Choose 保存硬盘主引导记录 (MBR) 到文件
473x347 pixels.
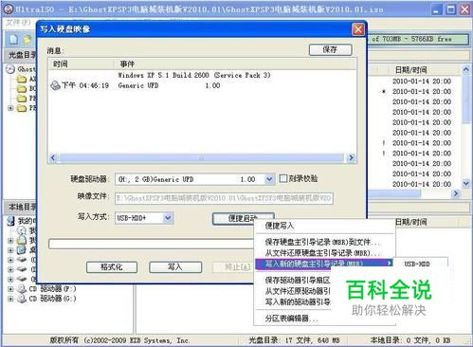pyautogui.click(x=322, y=242)
